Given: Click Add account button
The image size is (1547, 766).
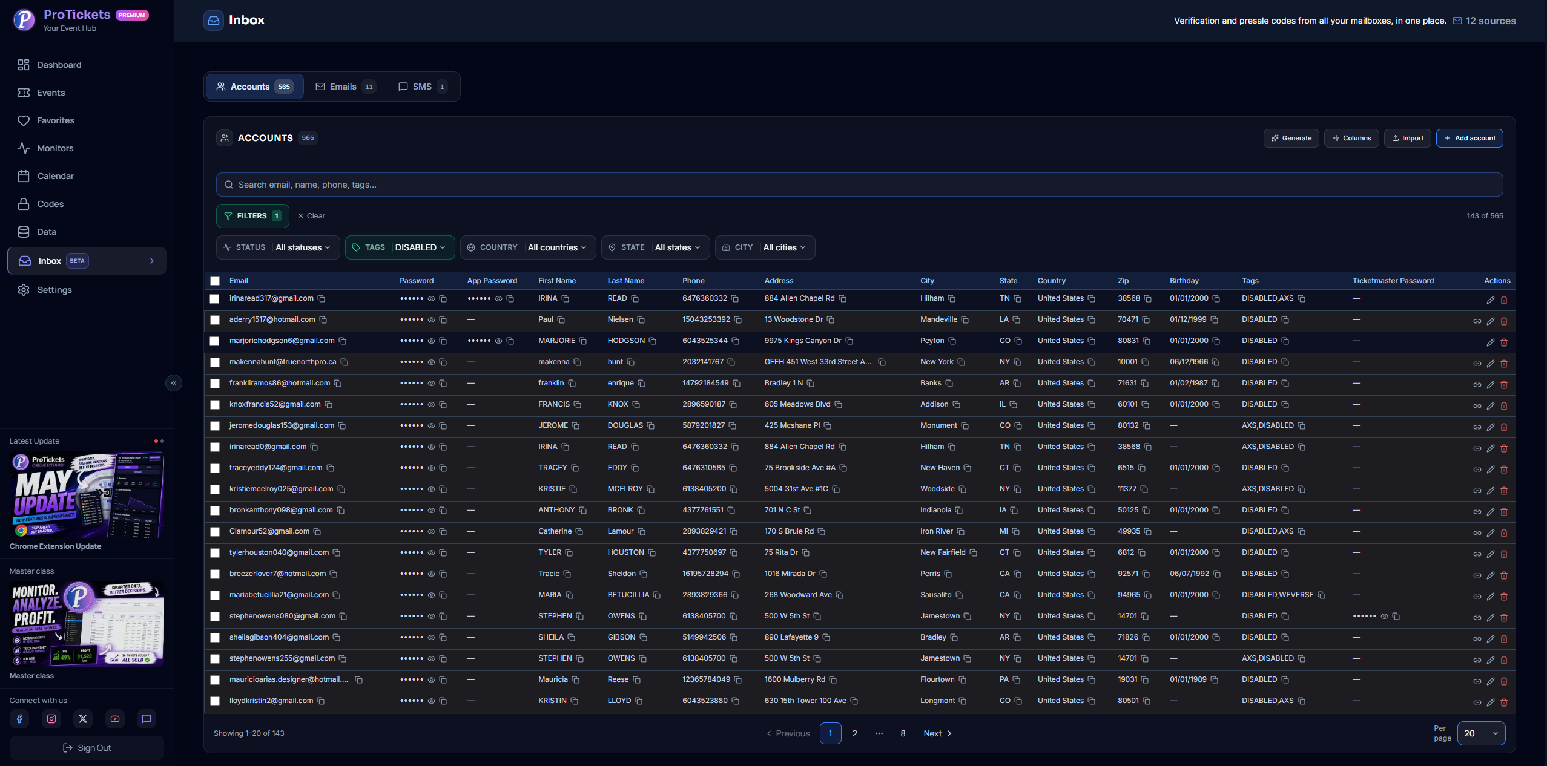Looking at the screenshot, I should 1469,138.
